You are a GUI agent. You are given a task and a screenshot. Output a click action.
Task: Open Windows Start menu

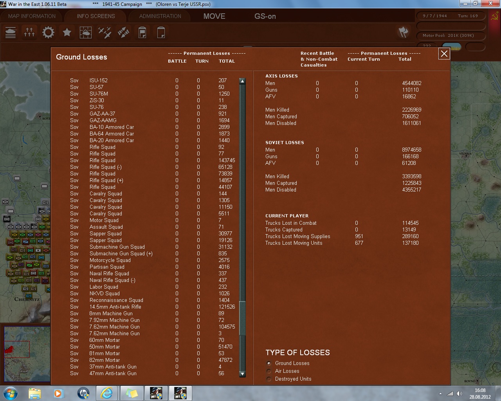coord(10,393)
